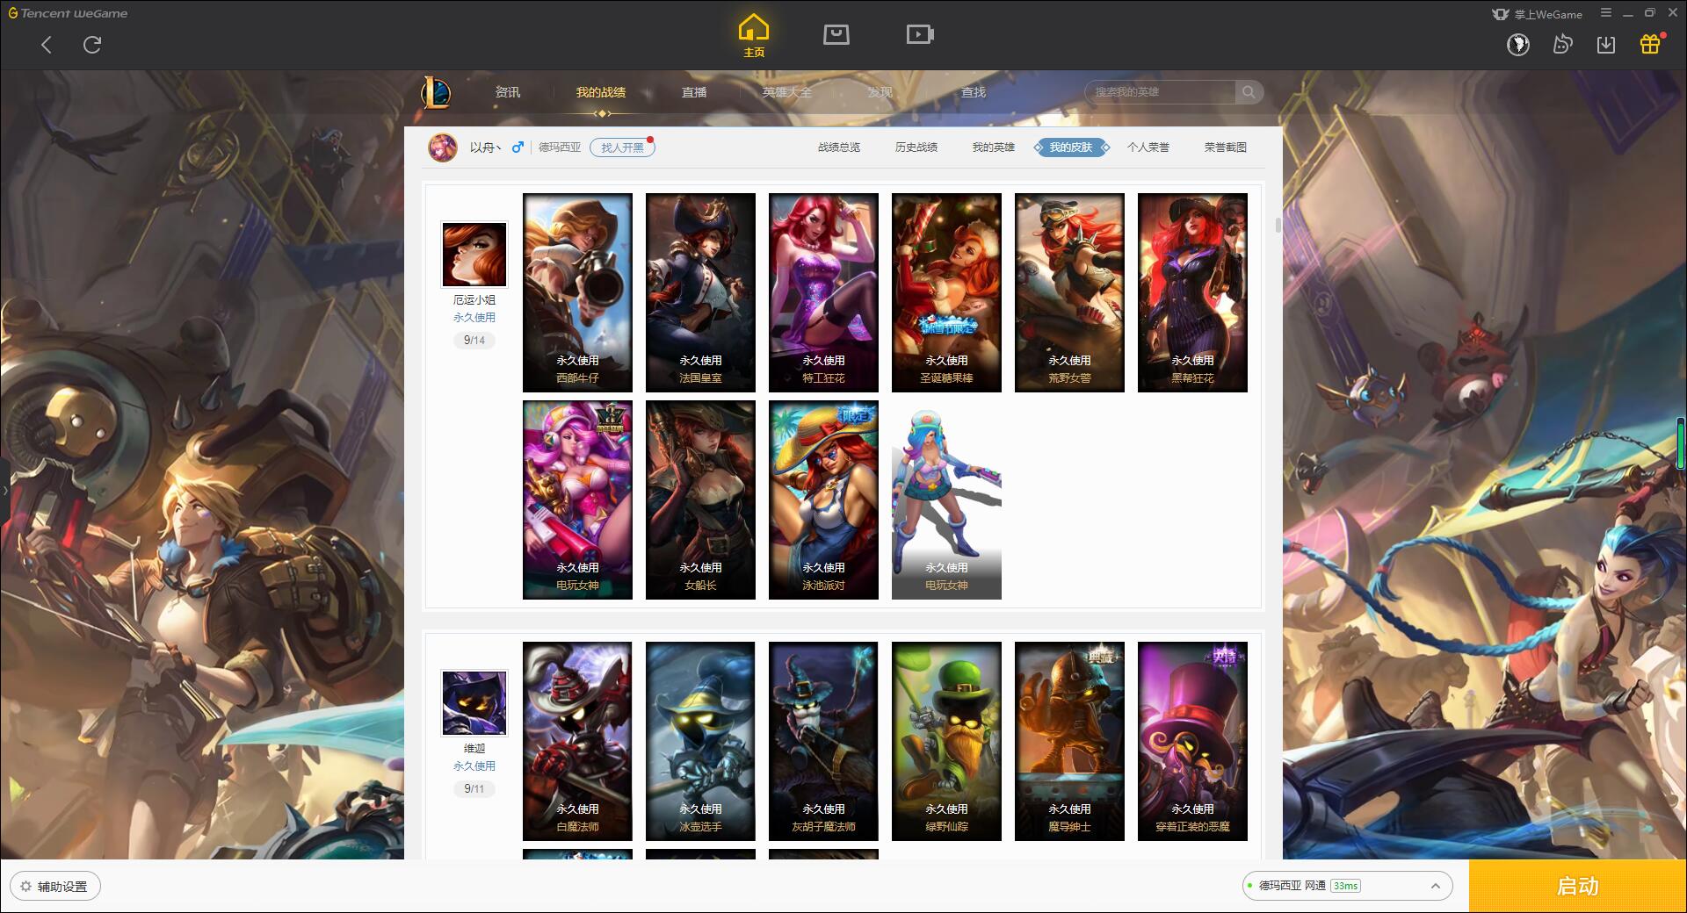This screenshot has width=1687, height=913.
Task: Click the player avatar next to 以舟
Action: click(443, 147)
